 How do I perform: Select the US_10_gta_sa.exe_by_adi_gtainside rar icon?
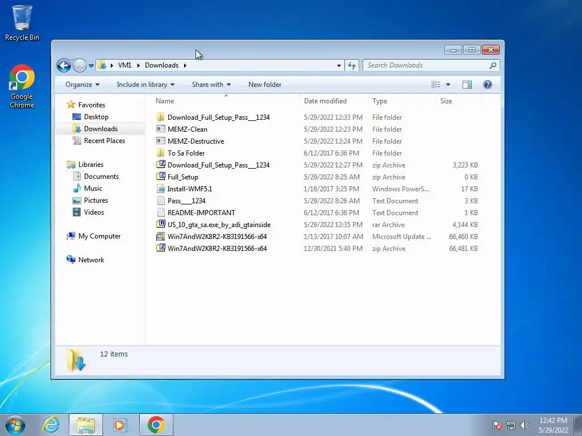pyautogui.click(x=160, y=224)
